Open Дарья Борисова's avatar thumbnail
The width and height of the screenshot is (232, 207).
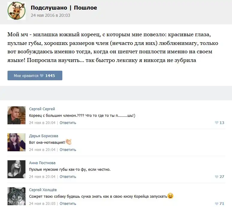click(16, 142)
